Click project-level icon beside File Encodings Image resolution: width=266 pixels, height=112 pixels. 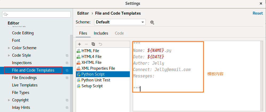[67, 78]
